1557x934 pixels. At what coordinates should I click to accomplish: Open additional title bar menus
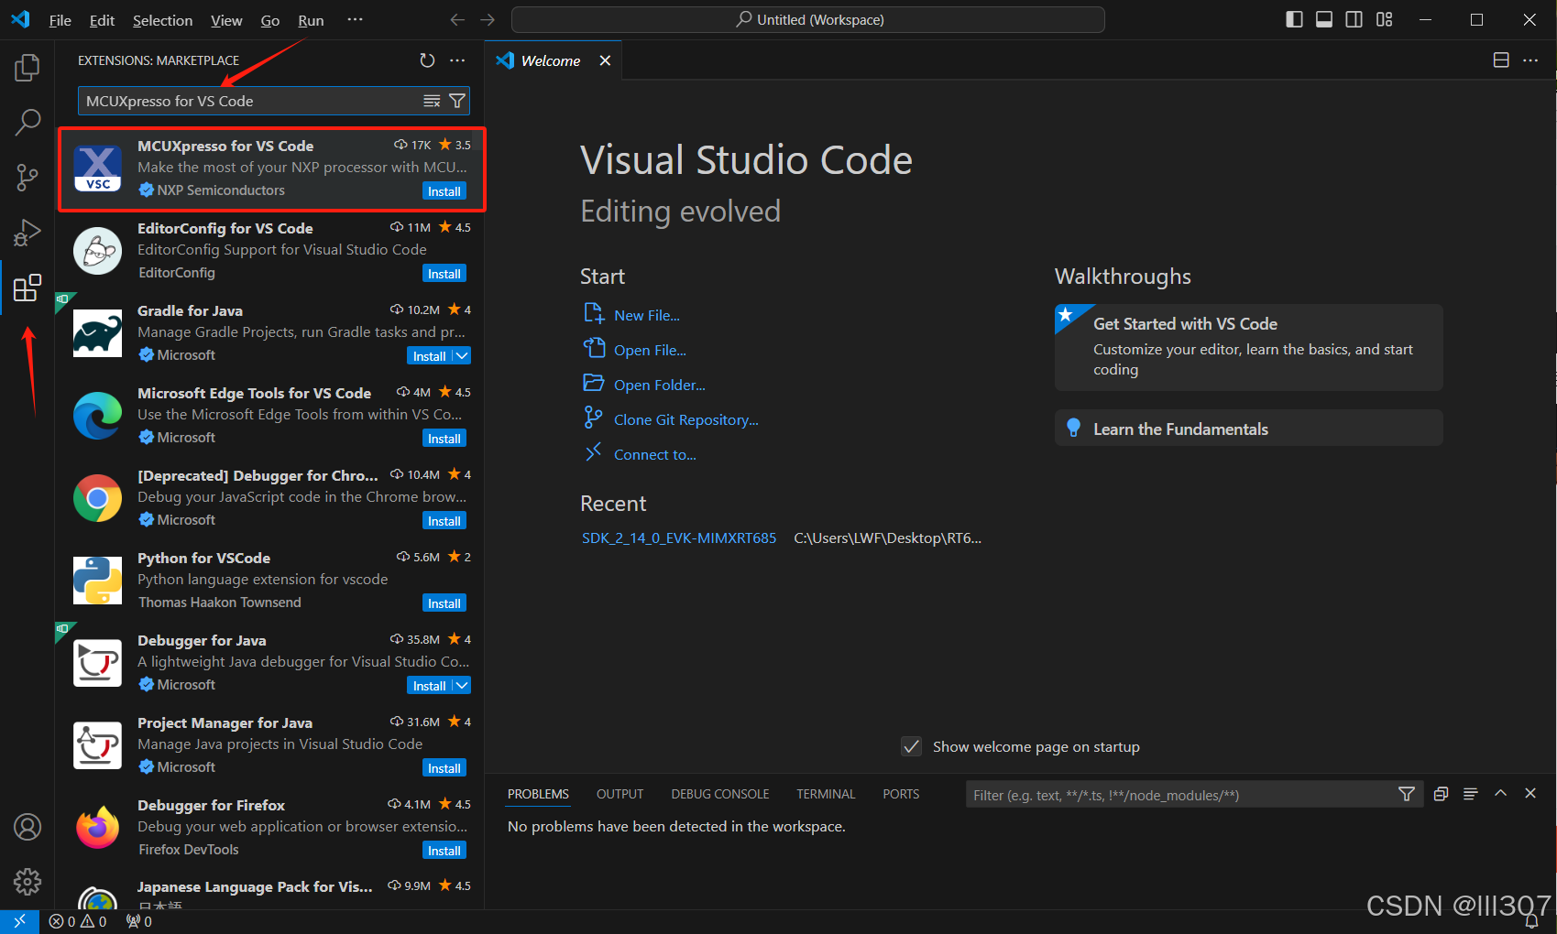click(355, 19)
